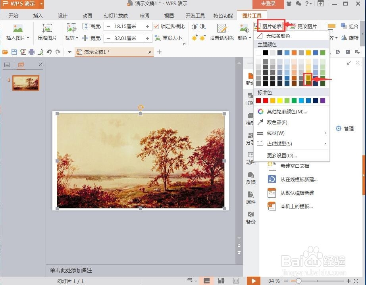Viewport: 366px width, 285px height.
Task: Click the Reset Size (重设大小) button
Action: click(168, 38)
